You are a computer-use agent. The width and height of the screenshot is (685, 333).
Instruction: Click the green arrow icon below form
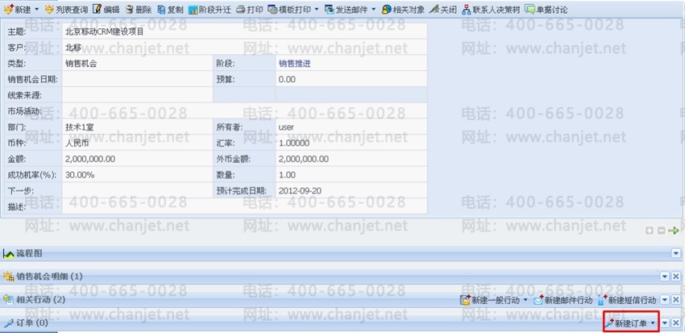[x=674, y=231]
